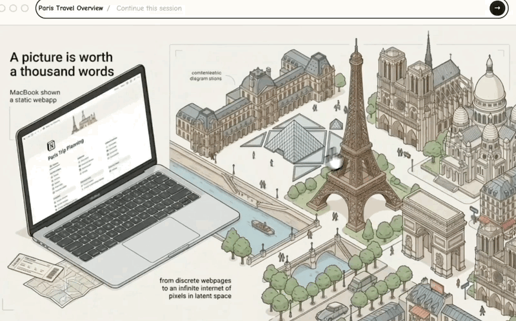Click the Notion logo on the laptop screen

tap(52, 145)
